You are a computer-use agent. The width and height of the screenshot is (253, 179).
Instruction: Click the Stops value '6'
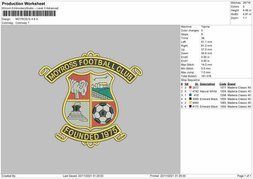[202, 34]
